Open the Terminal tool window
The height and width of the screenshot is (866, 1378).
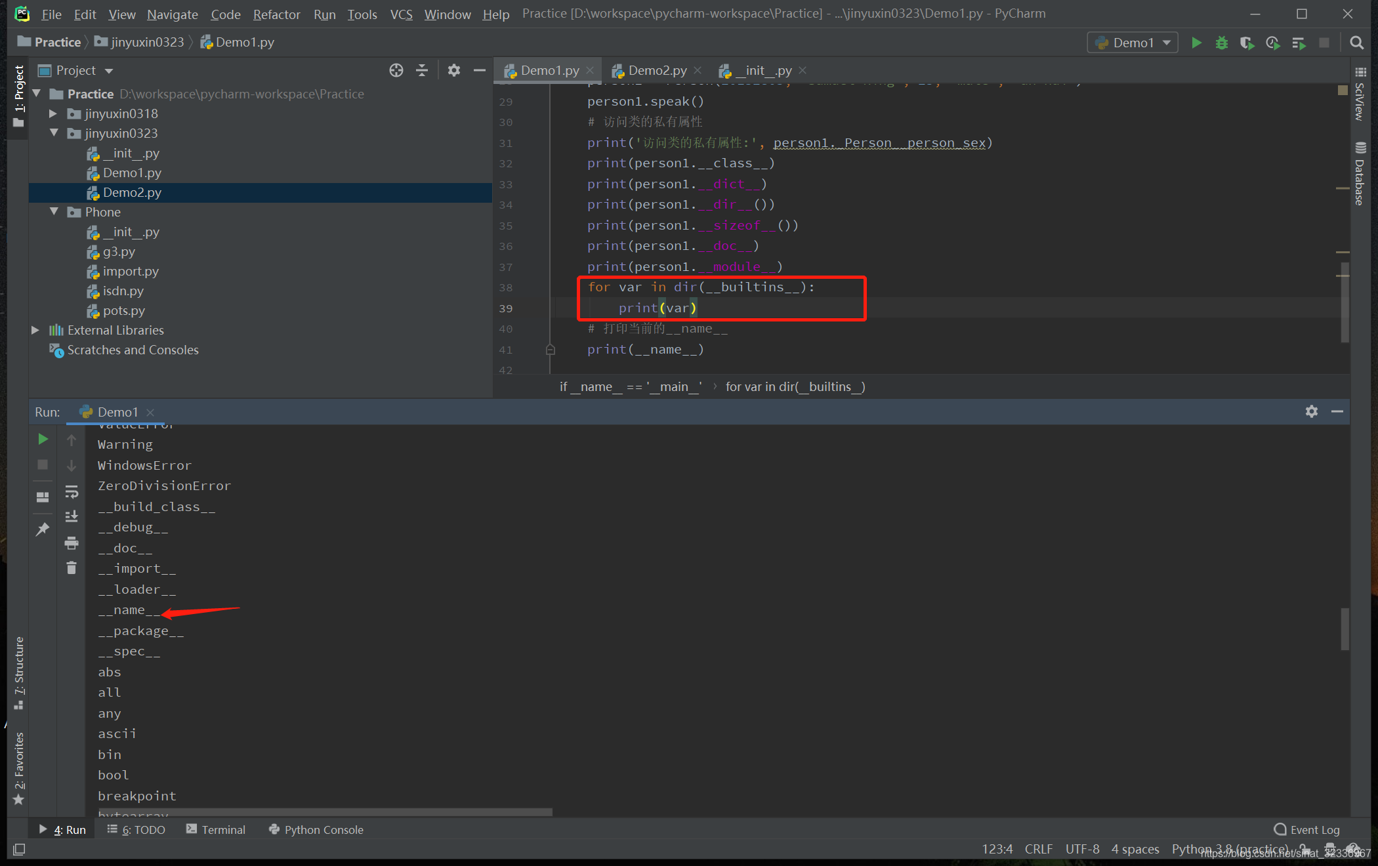(216, 829)
